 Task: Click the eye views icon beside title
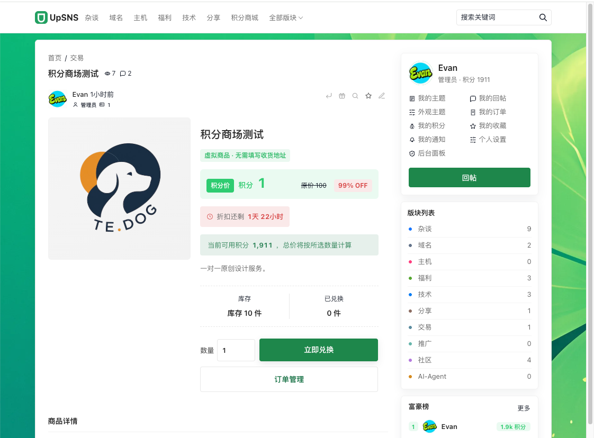point(107,74)
